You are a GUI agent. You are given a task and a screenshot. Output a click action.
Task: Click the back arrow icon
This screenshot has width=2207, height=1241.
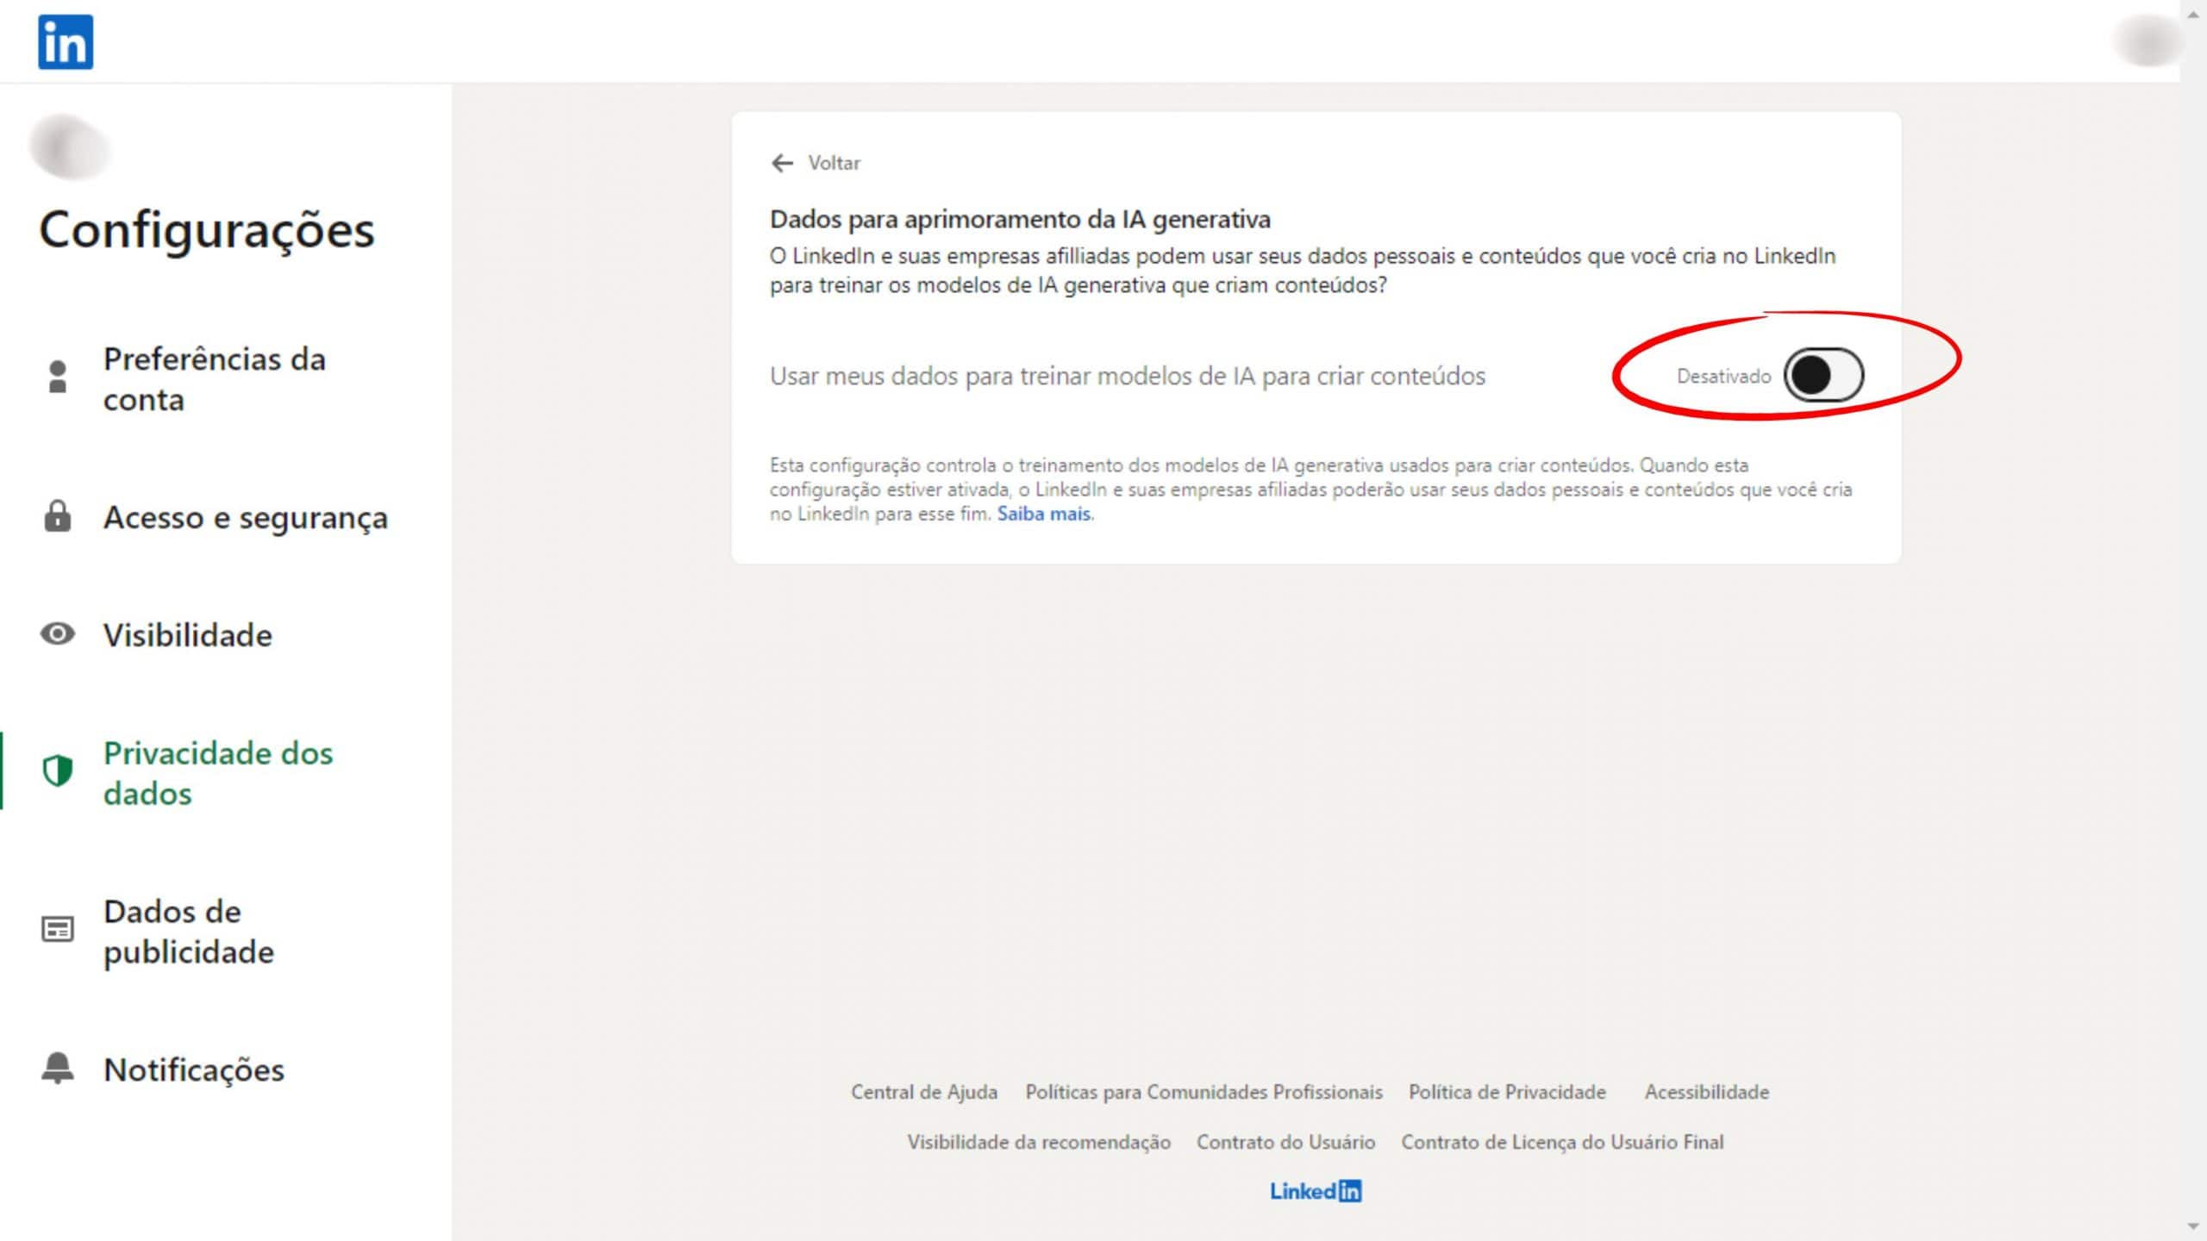782,163
